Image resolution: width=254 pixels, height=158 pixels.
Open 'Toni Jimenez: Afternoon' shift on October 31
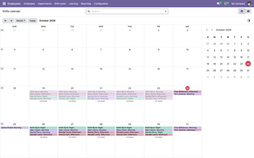187,130
